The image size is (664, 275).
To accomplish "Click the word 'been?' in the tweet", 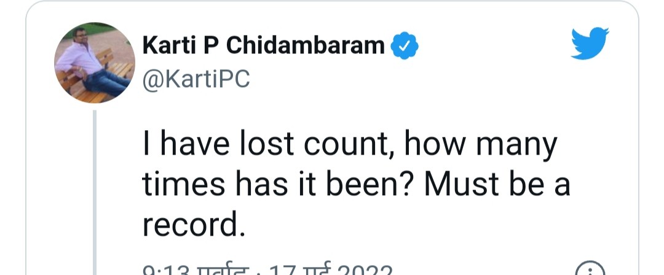I will coord(354,187).
